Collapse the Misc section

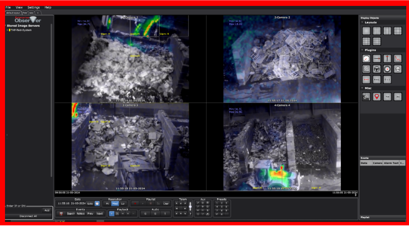362,88
